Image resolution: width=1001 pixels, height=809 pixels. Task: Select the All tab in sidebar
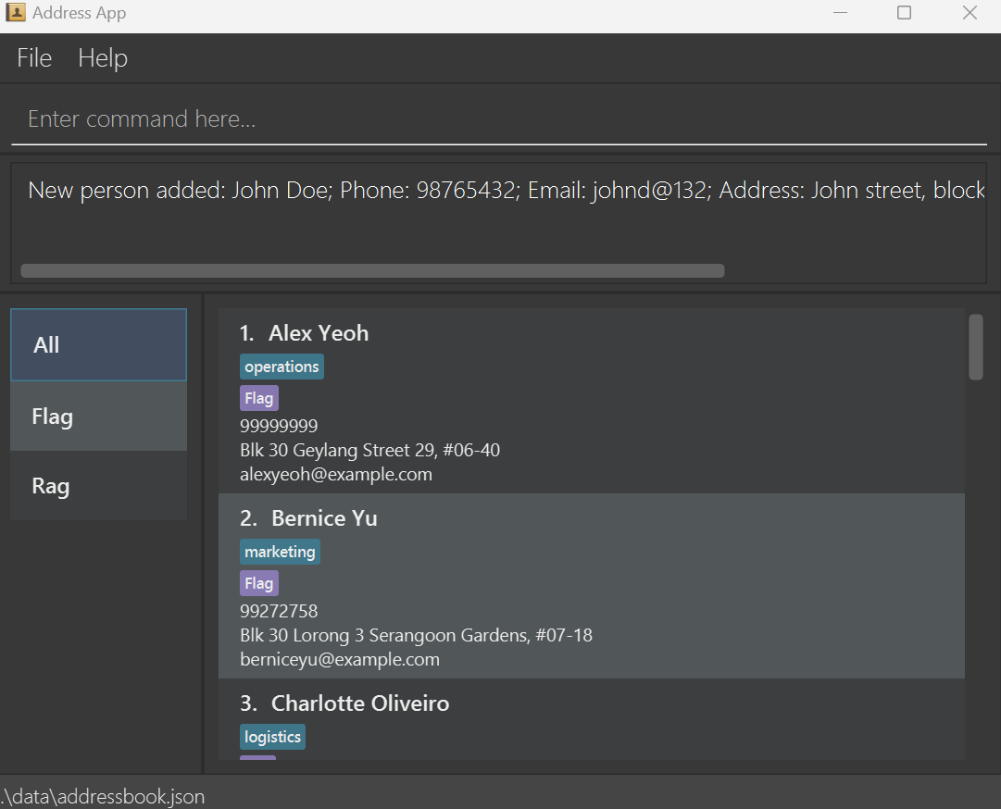point(98,344)
